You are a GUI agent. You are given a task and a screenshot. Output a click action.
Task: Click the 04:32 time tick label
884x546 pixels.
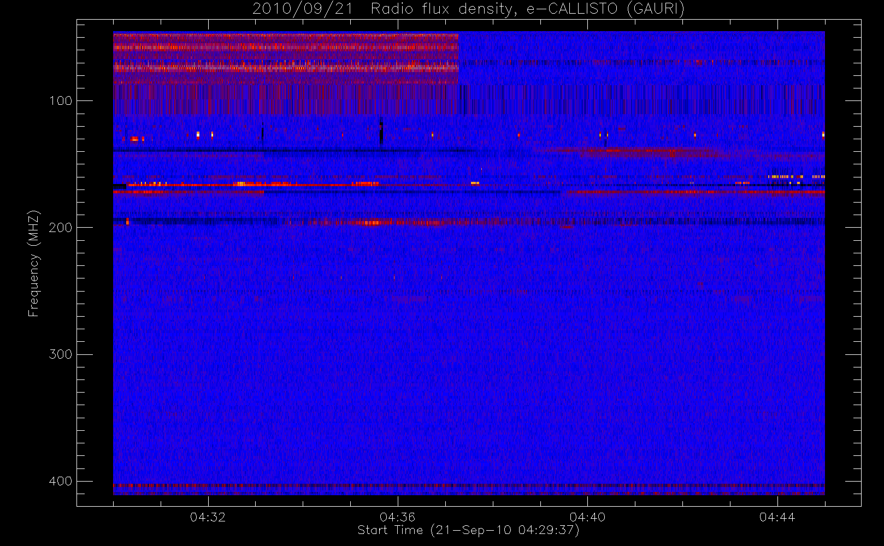(208, 517)
